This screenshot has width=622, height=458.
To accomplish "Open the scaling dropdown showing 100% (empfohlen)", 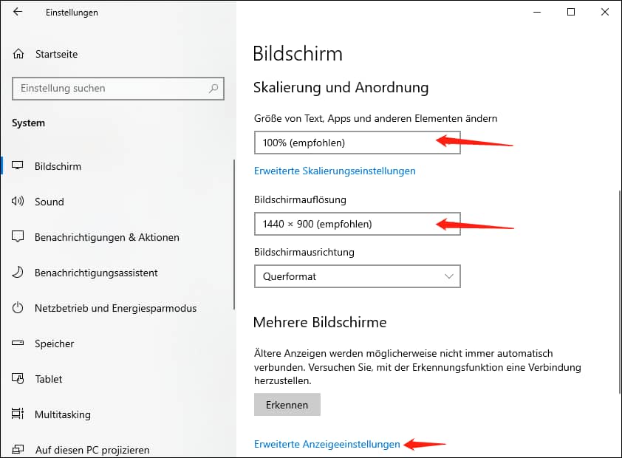I will pos(358,142).
